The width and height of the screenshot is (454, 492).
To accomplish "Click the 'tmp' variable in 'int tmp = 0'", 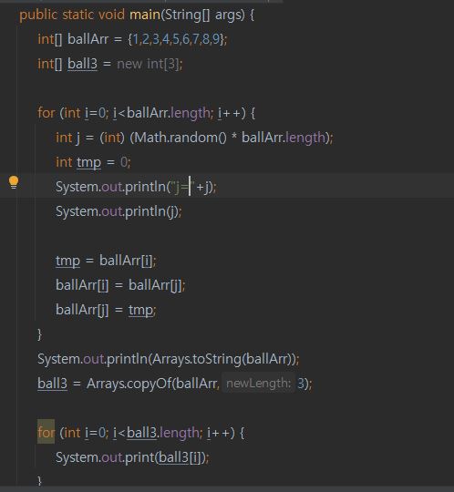I will click(x=88, y=162).
